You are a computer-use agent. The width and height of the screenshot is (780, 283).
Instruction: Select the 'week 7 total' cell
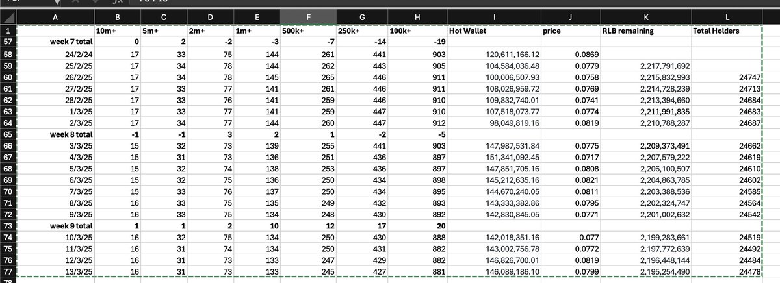coord(55,41)
